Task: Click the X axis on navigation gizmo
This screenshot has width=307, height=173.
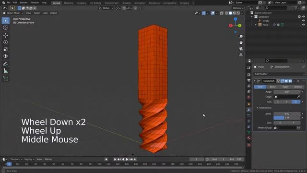Action: point(231,25)
